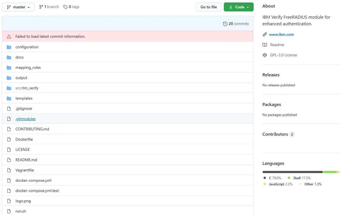The image size is (353, 215).
Task: Click the docker-compose.yml.test file icon
Action: [9, 191]
